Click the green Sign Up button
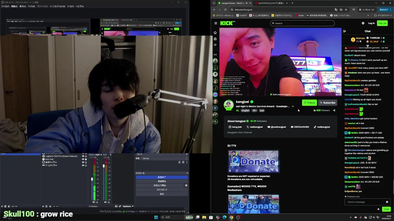The height and width of the screenshot is (221, 394). tap(382, 23)
